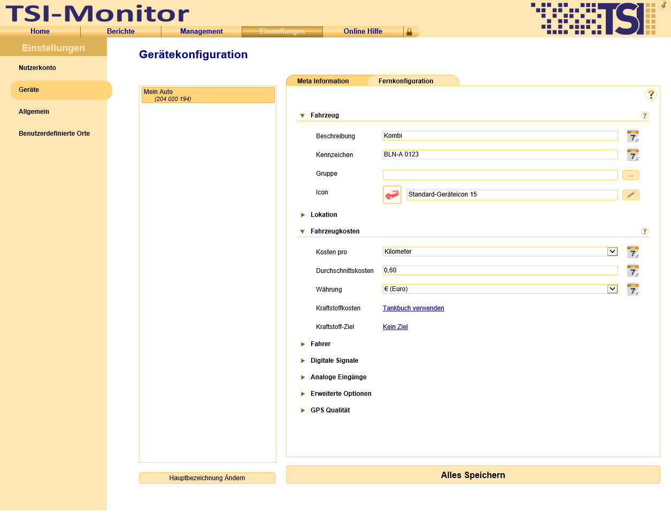The height and width of the screenshot is (516, 671).
Task: Click the pin icon in the top-right corner
Action: [x=664, y=5]
